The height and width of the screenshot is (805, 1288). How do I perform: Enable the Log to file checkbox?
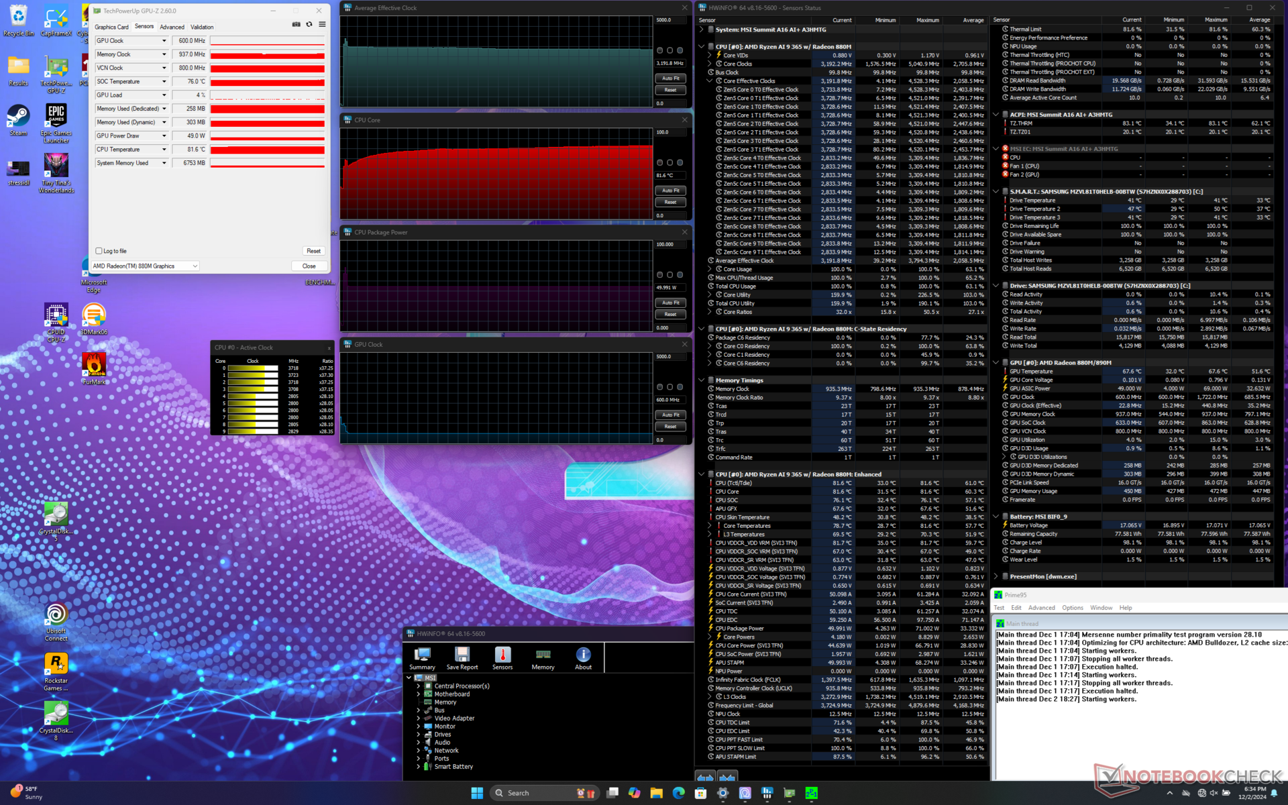click(x=99, y=251)
